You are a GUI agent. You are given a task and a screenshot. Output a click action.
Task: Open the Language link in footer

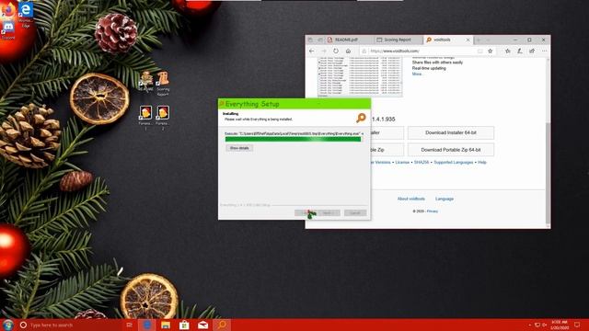point(445,199)
